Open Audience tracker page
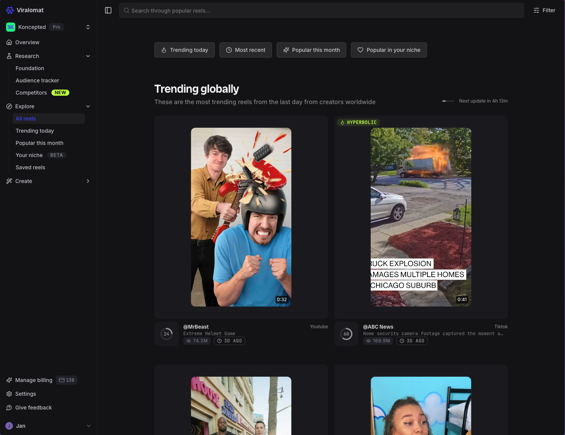Viewport: 565px width, 435px height. click(x=37, y=80)
